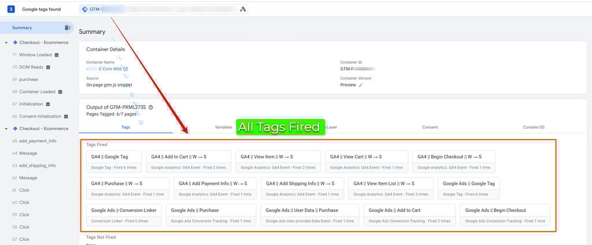592x245 pixels.
Task: Edit the Preview container version with the pencil icon
Action: (361, 85)
